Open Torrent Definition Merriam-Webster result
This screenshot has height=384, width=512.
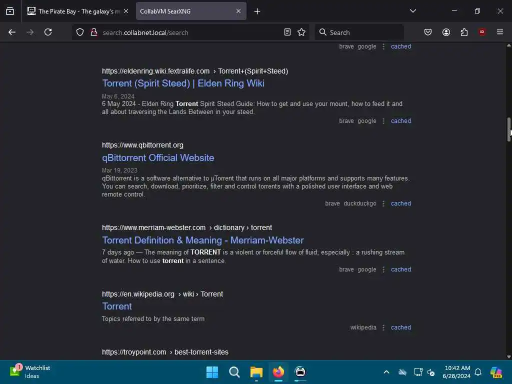(x=203, y=240)
